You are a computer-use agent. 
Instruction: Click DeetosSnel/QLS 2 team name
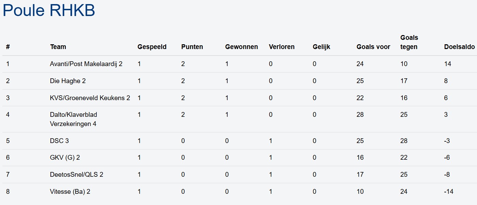click(76, 175)
